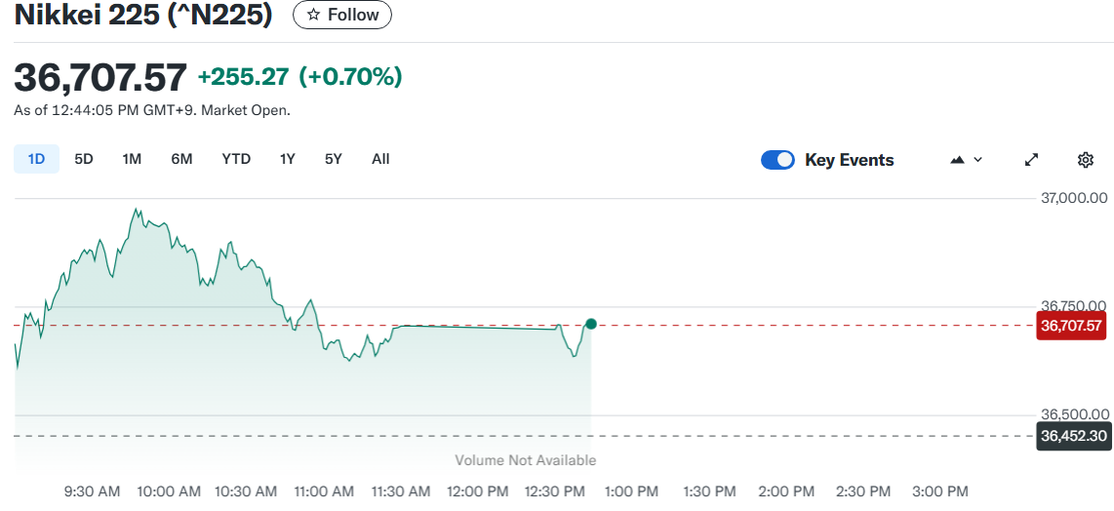
Task: Click the Nikkei 225 title
Action: click(x=142, y=15)
